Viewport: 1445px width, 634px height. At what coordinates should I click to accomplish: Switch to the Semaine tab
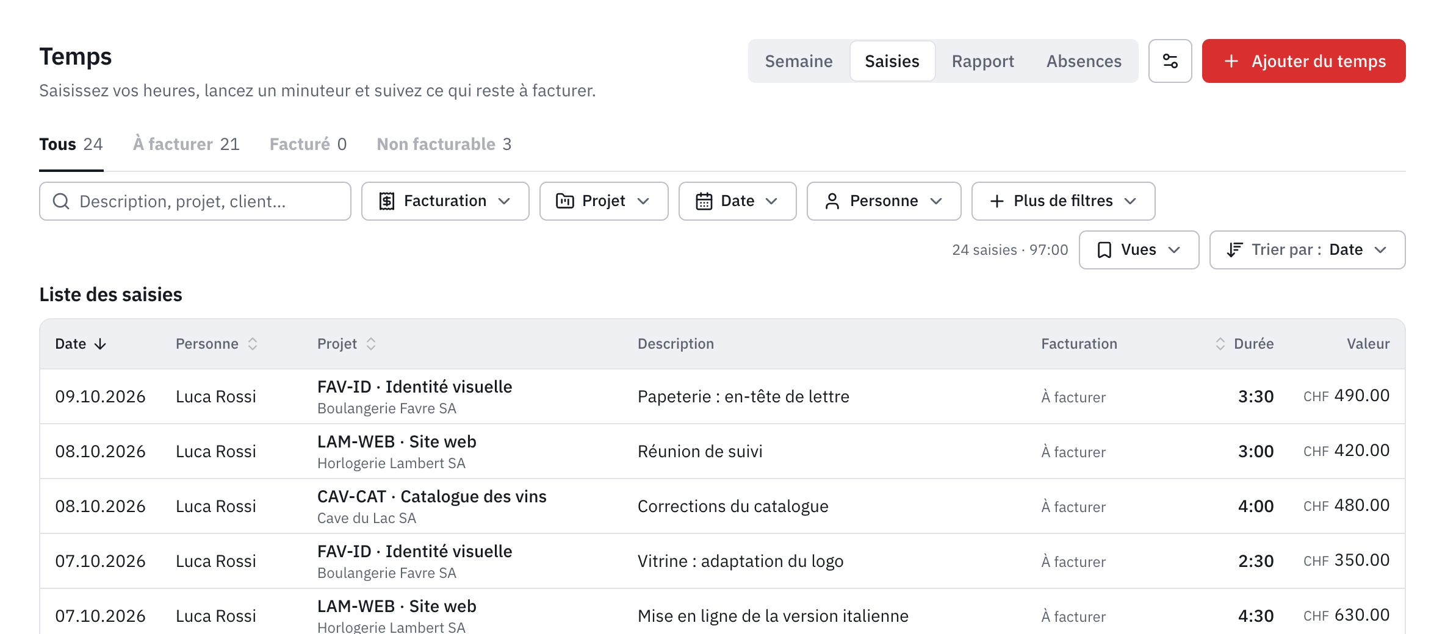799,61
